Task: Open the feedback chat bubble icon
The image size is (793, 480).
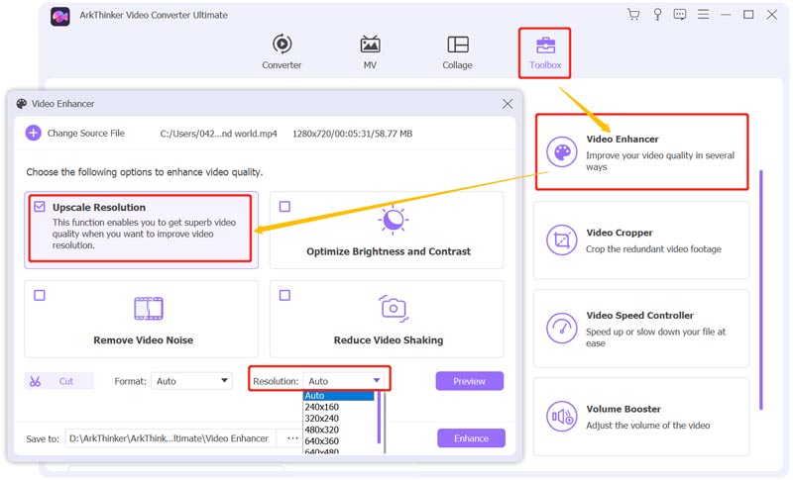Action: point(680,14)
